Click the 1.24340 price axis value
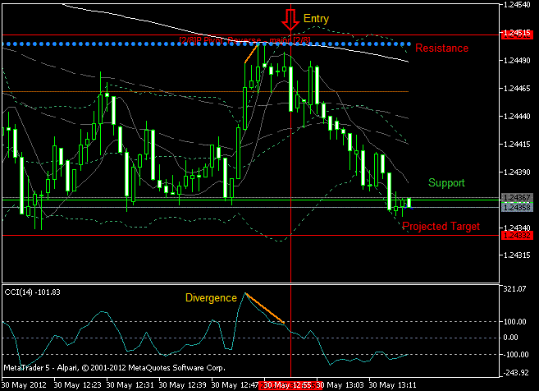The image size is (539, 391). tap(517, 228)
